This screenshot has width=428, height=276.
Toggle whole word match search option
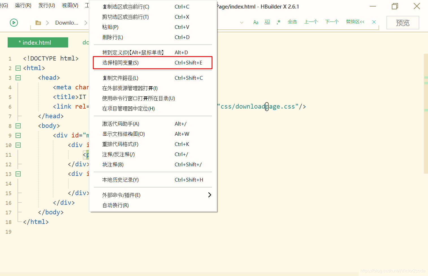click(x=267, y=22)
